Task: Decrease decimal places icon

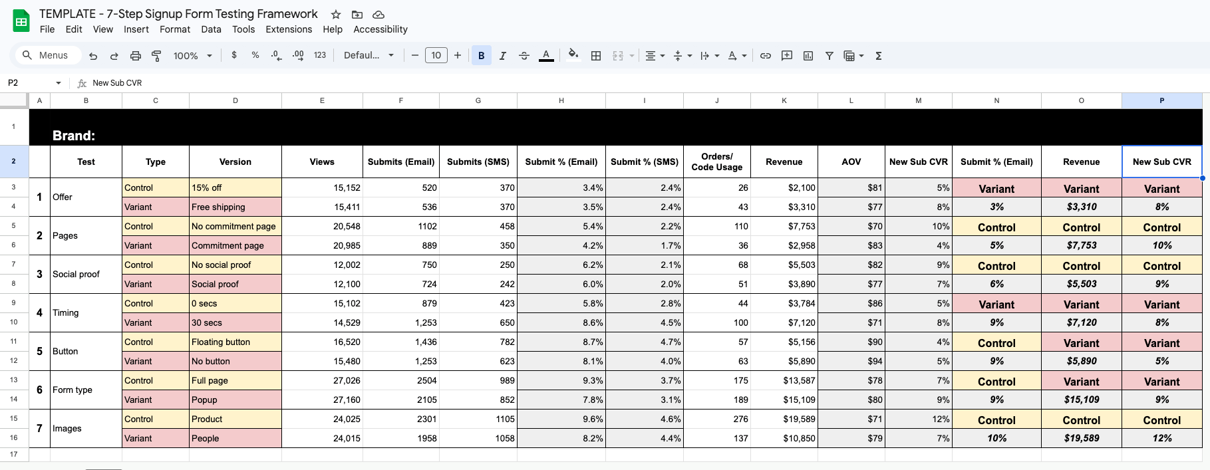Action: pyautogui.click(x=277, y=55)
